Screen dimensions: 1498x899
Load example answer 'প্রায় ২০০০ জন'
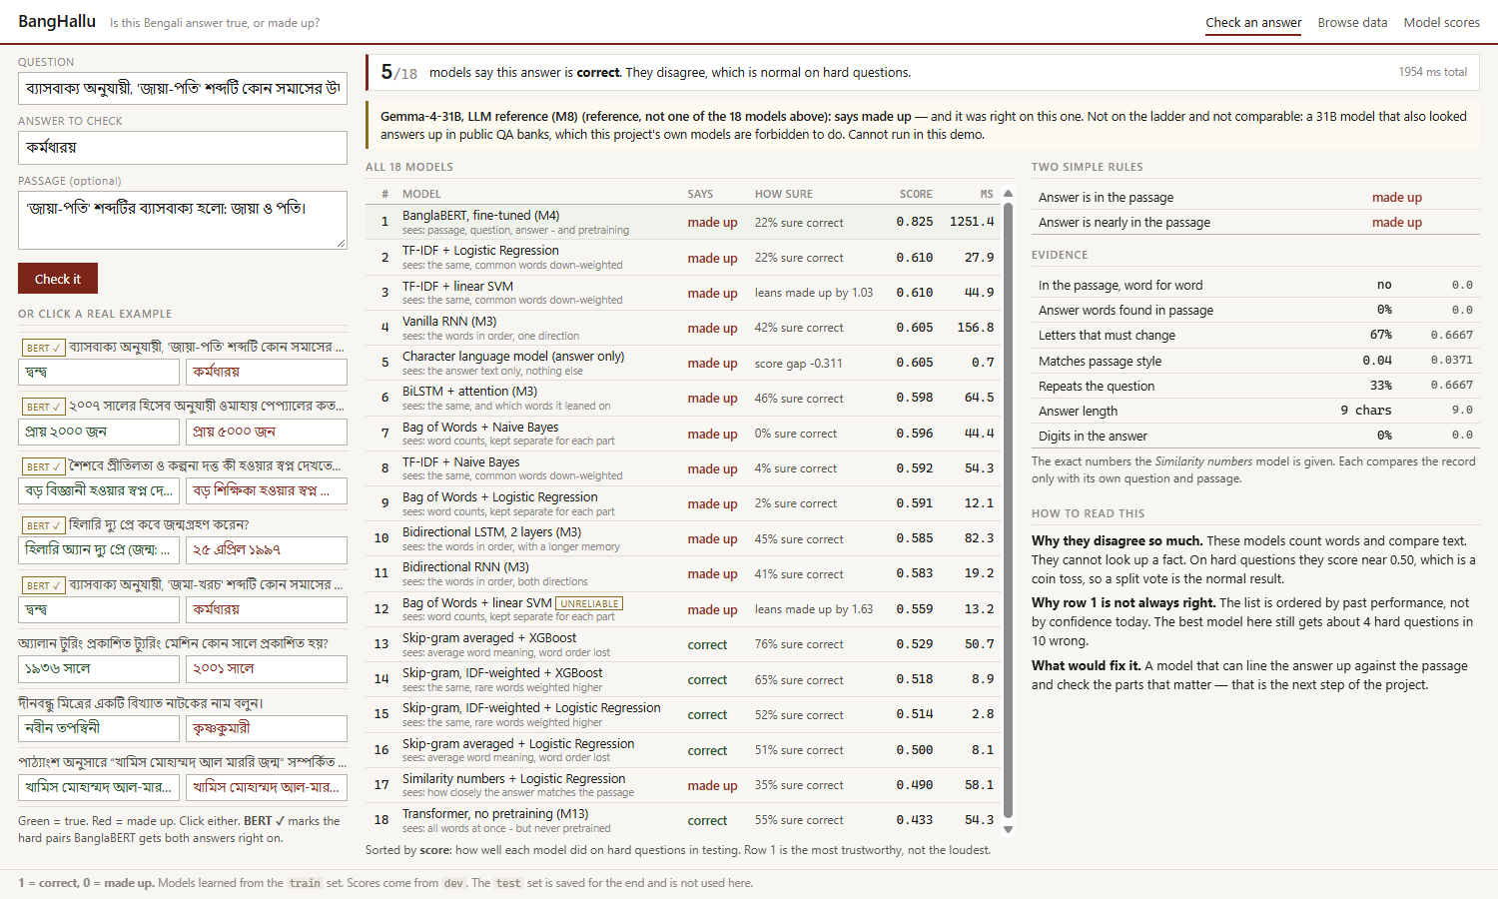[x=99, y=432]
